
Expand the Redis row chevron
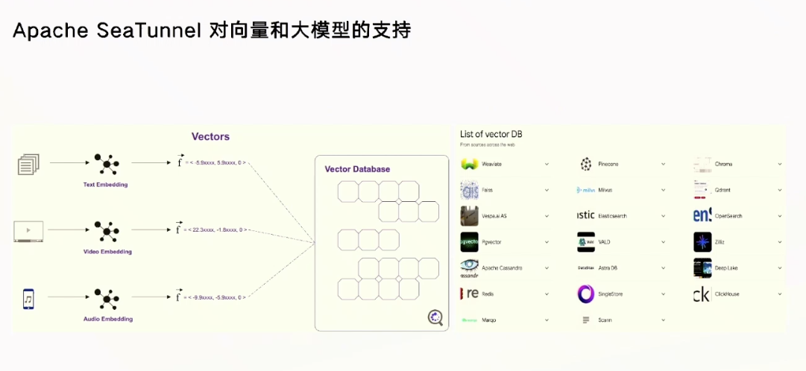[547, 294]
